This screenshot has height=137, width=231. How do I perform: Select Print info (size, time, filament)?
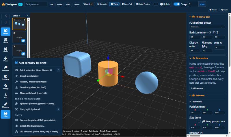37,70
